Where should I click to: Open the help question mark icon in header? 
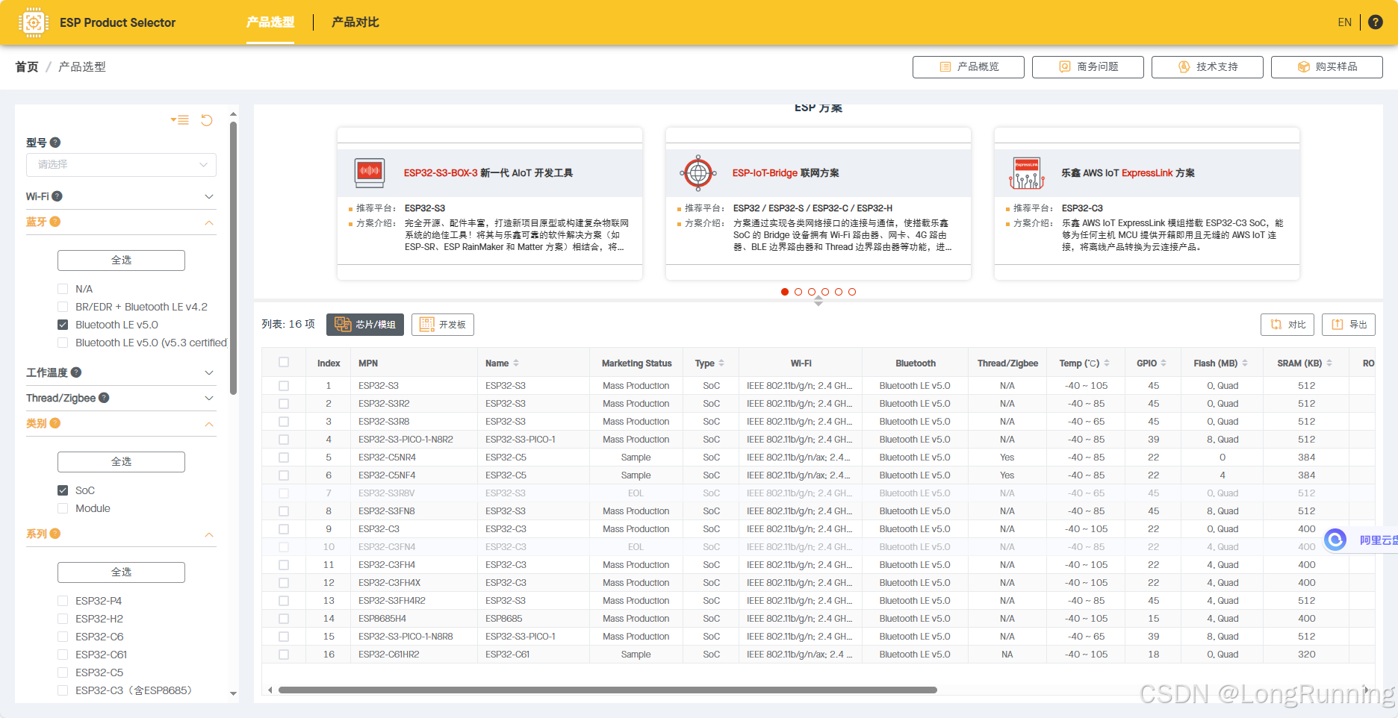[1376, 22]
